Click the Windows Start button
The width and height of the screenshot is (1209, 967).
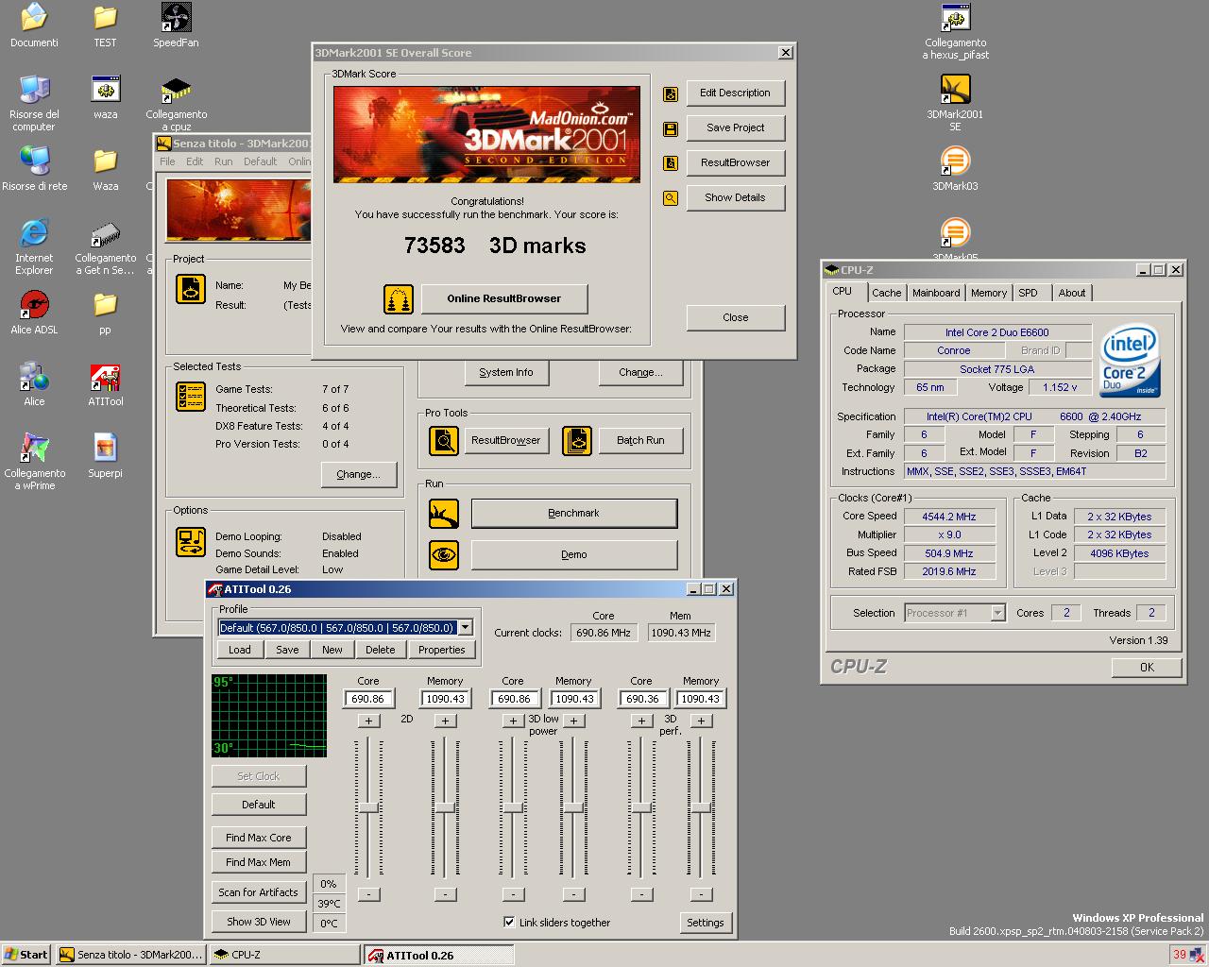point(26,955)
